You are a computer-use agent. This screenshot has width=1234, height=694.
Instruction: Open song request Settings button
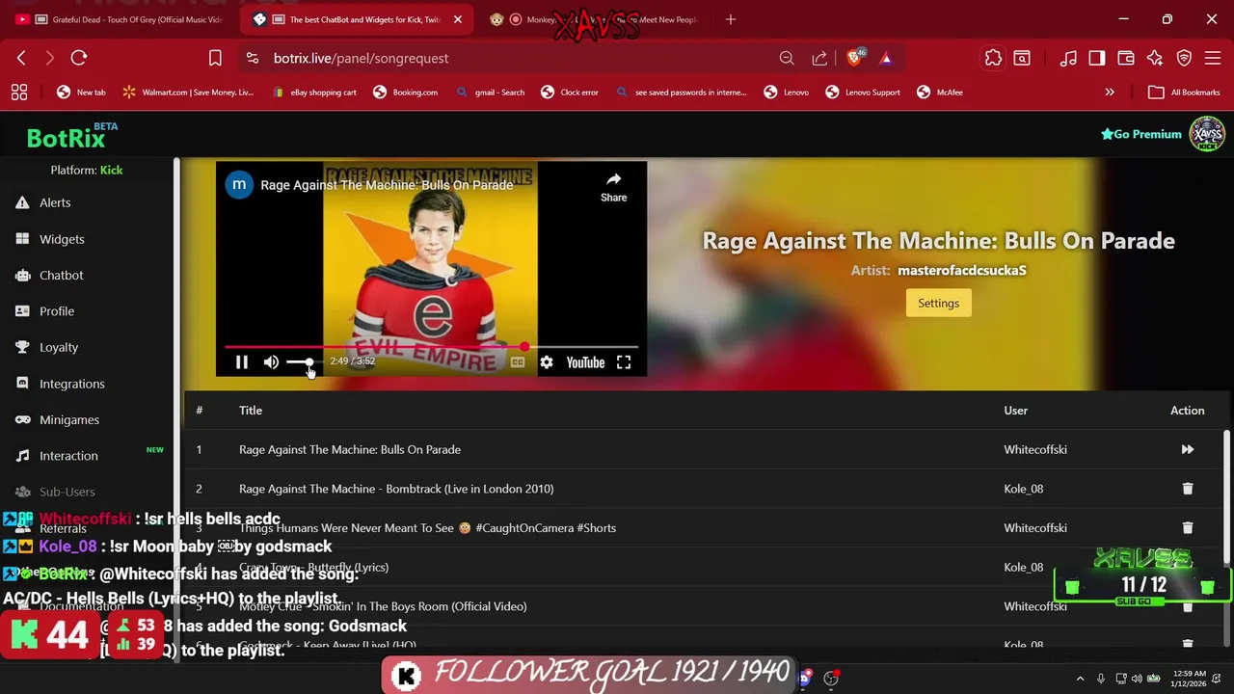tap(938, 303)
